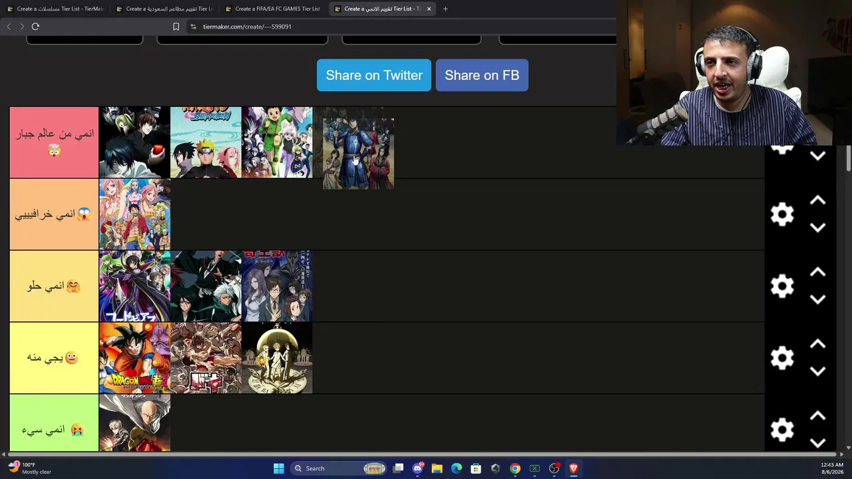The width and height of the screenshot is (852, 479).
Task: Move انمي سيء tier down
Action: (x=817, y=442)
